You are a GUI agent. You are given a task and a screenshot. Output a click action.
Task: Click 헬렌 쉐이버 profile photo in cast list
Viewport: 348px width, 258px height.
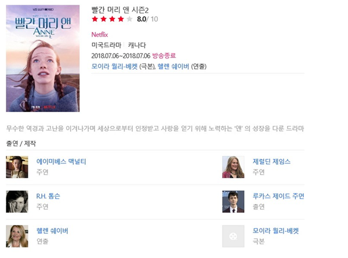coord(17,237)
